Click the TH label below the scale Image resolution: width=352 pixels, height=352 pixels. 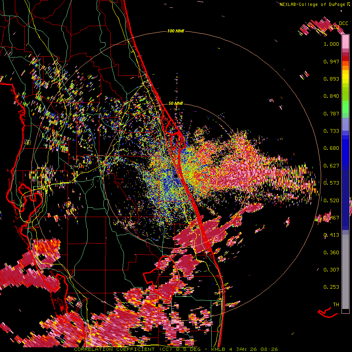pyautogui.click(x=336, y=305)
